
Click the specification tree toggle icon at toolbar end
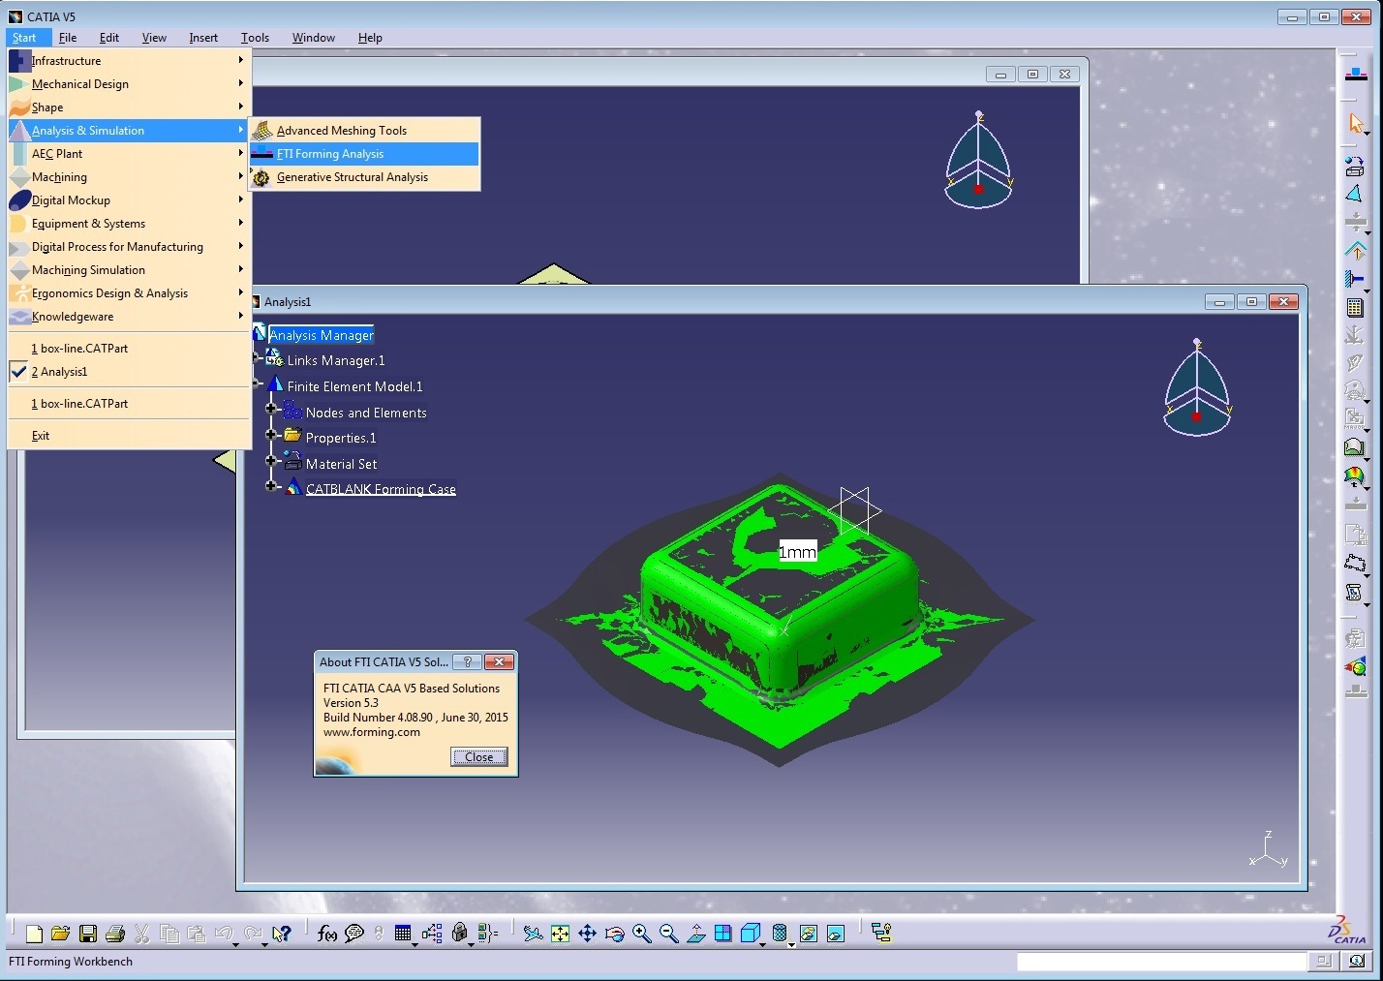coord(881,934)
